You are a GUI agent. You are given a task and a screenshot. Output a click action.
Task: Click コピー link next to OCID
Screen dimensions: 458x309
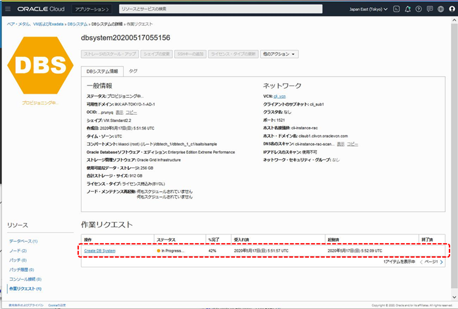131,113
